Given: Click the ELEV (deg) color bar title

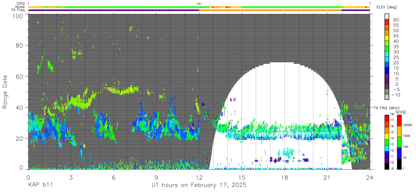Looking at the screenshot, I should click(x=387, y=7).
